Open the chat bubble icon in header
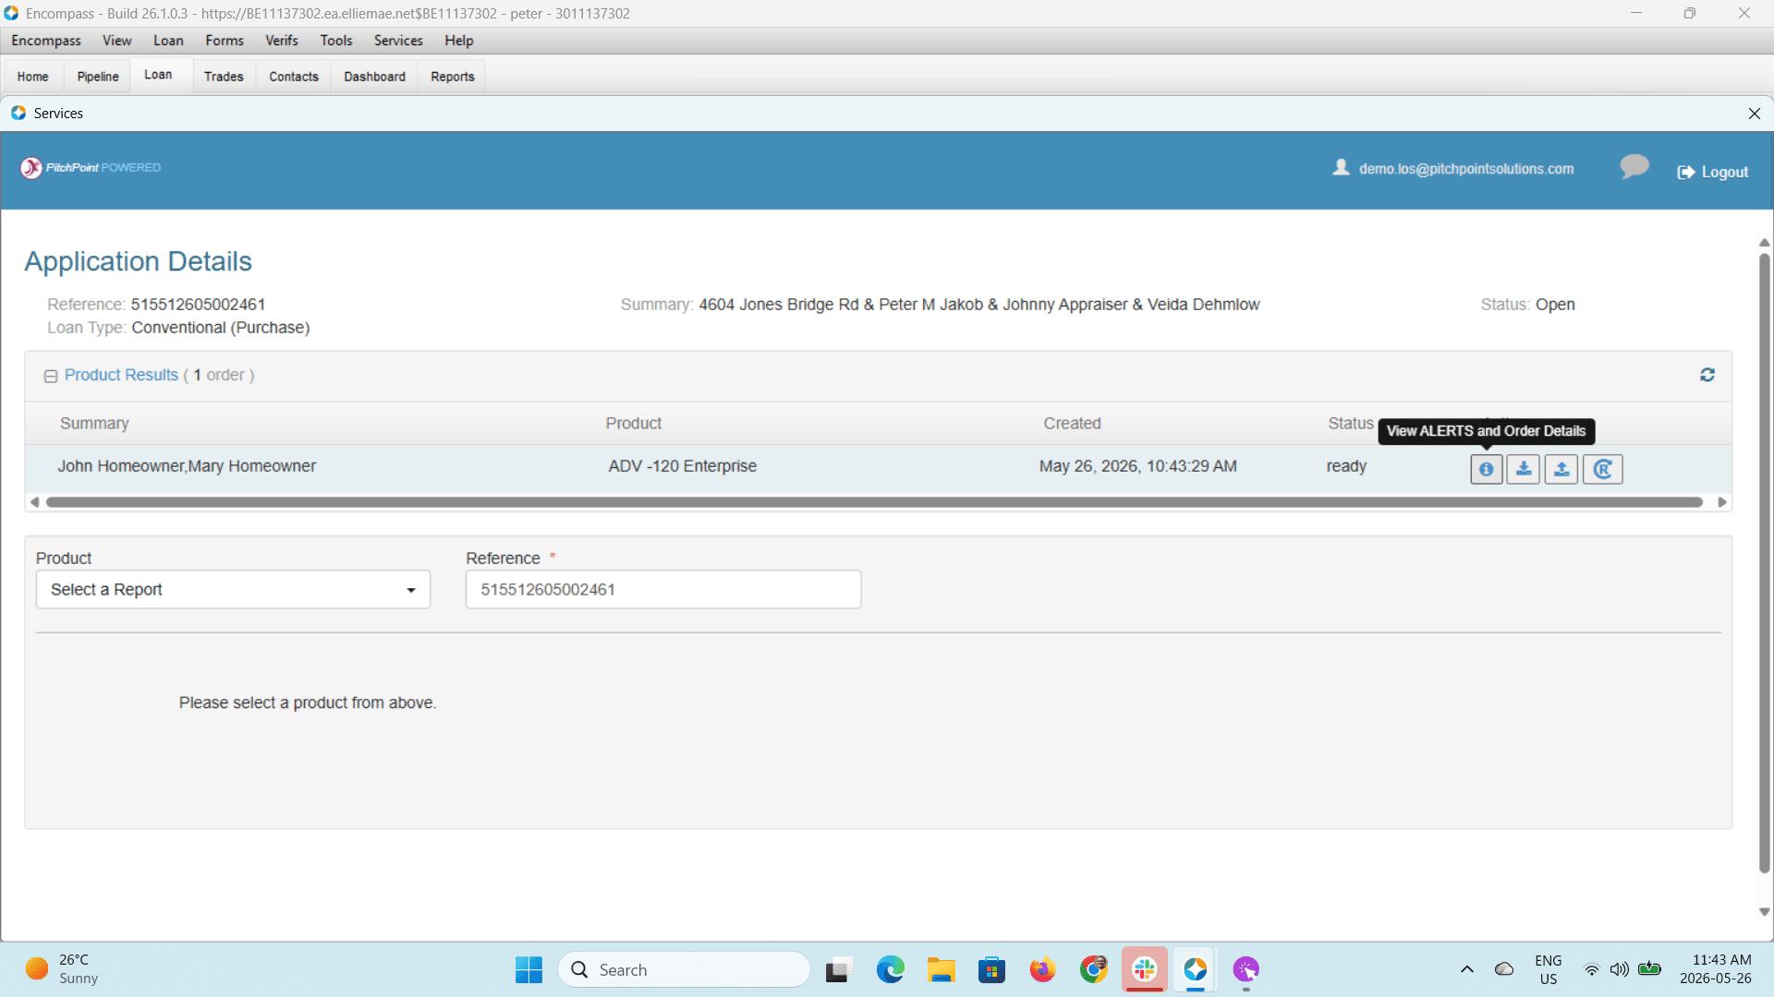1774x997 pixels. pyautogui.click(x=1634, y=167)
